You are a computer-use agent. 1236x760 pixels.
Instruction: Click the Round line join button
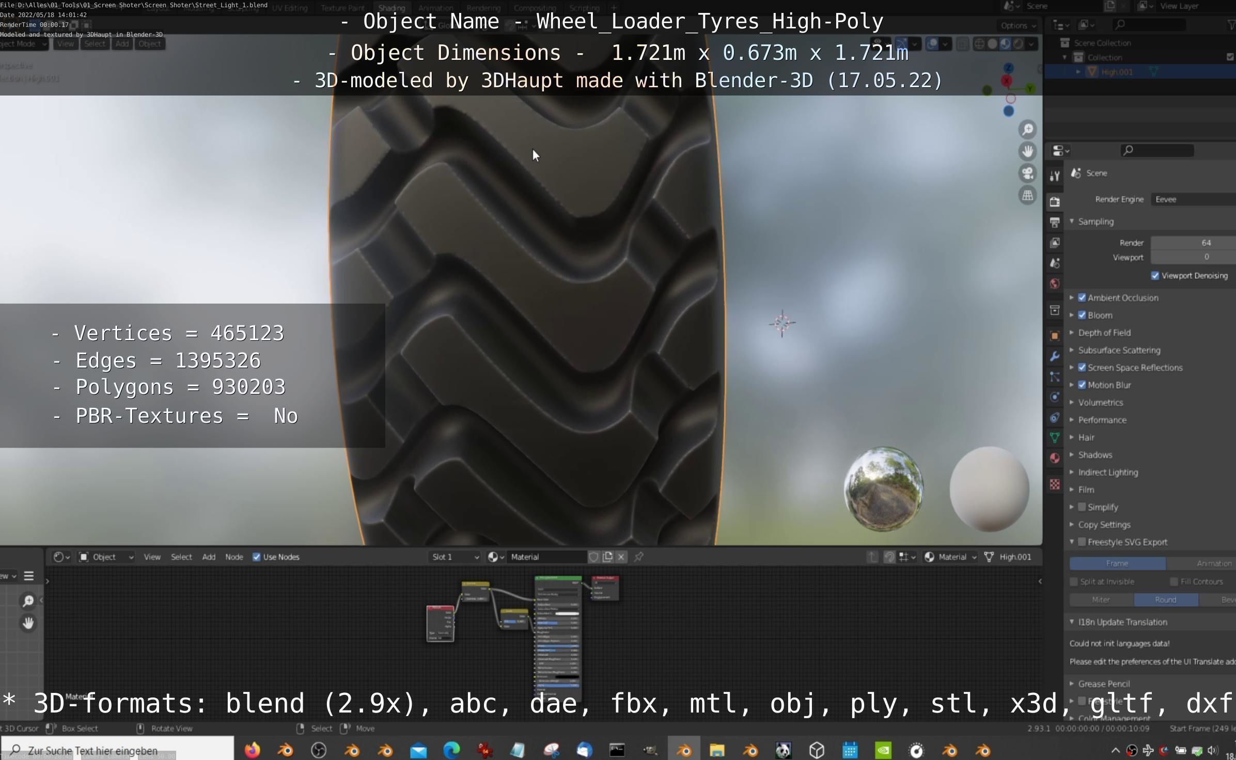pyautogui.click(x=1165, y=599)
